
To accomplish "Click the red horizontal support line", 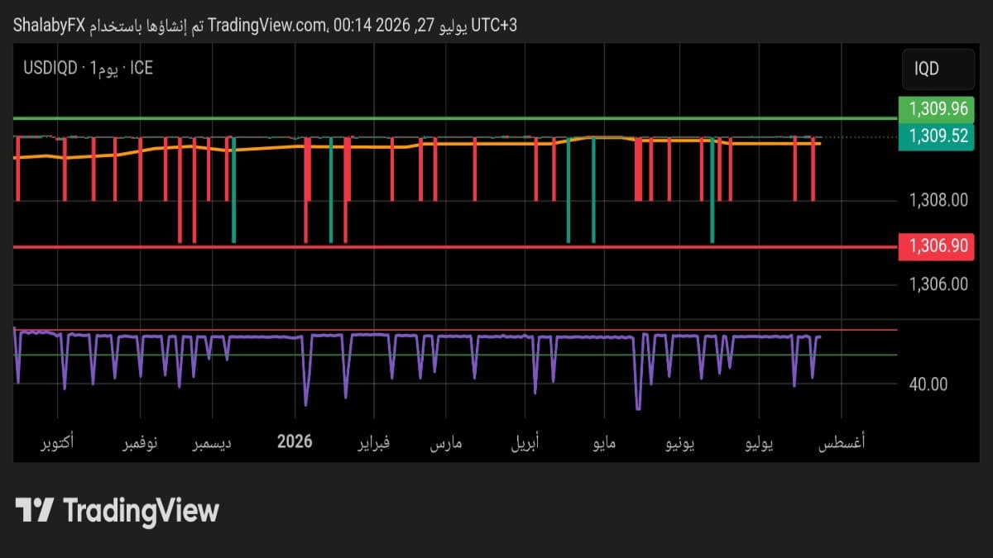I will pyautogui.click(x=455, y=246).
